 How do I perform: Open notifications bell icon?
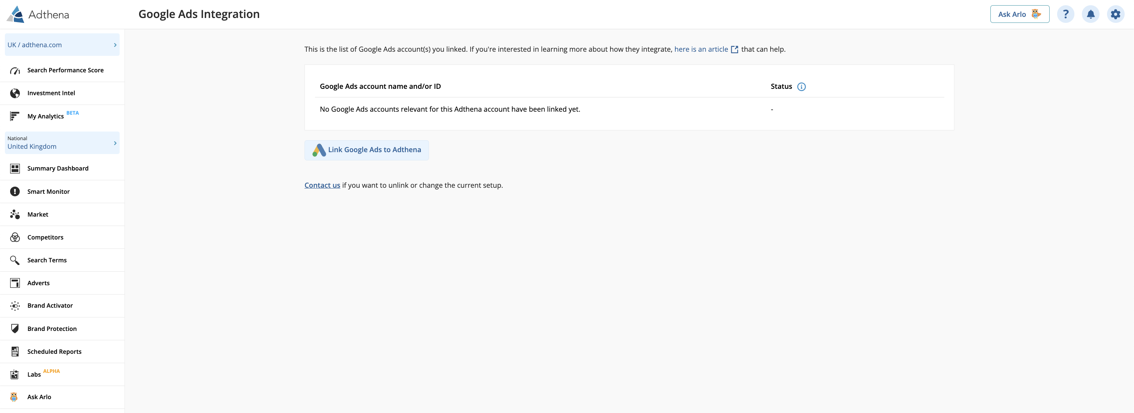[x=1090, y=14]
